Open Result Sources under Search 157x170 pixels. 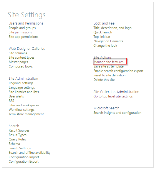pyautogui.click(x=19, y=130)
